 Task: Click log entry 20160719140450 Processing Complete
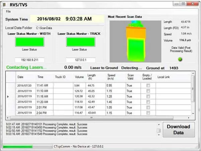[x=47, y=128]
